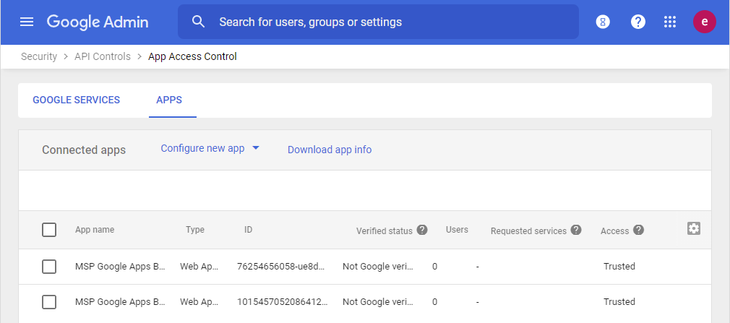Image resolution: width=730 pixels, height=323 pixels.
Task: Open the main hamburger menu
Action: [x=27, y=22]
